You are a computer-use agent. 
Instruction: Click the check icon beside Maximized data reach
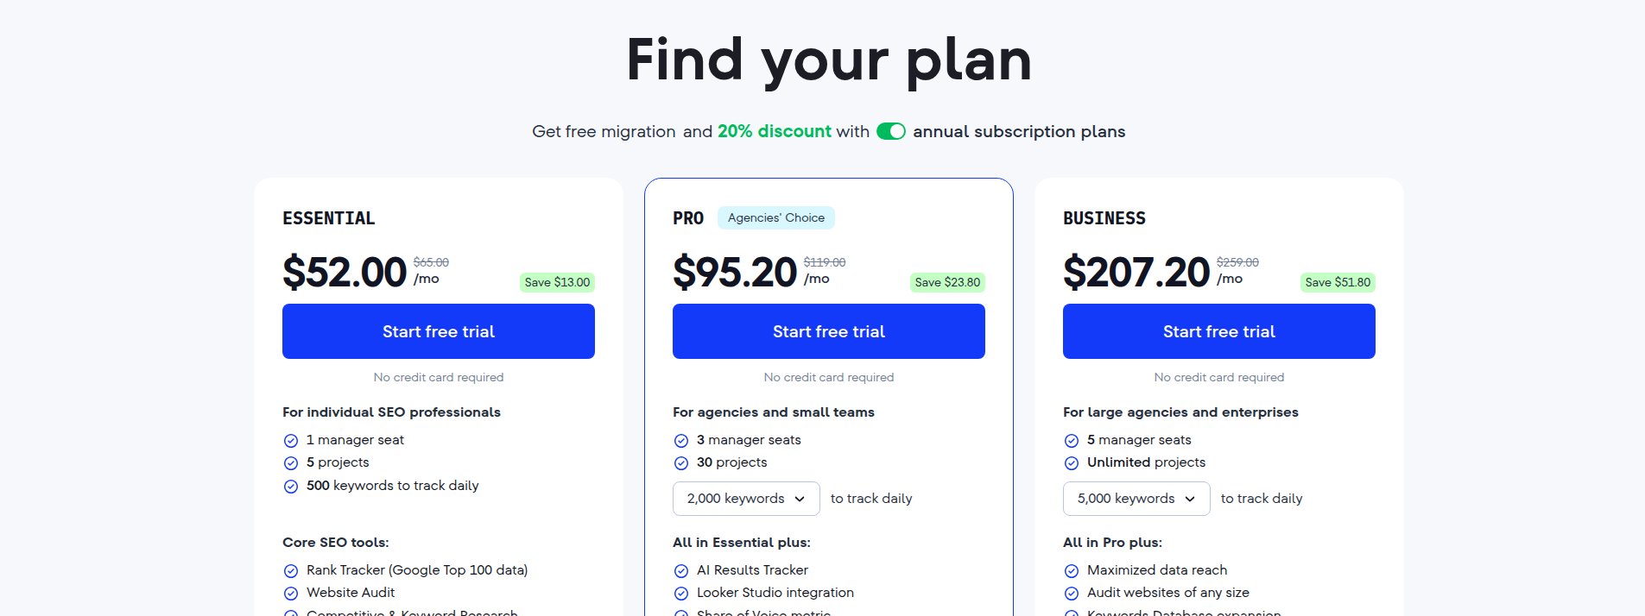tap(1072, 570)
